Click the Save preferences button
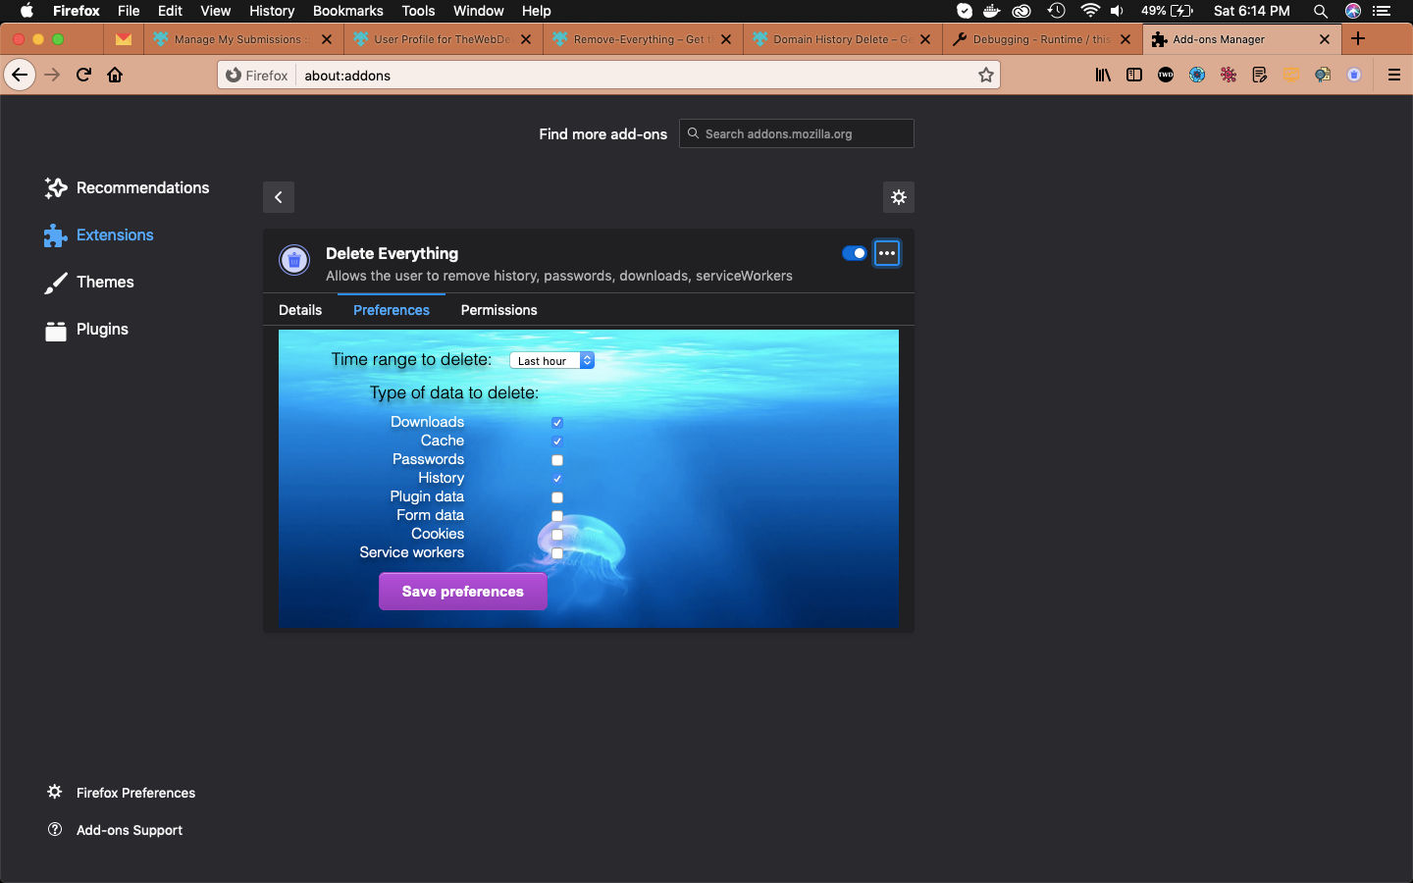 (x=463, y=592)
